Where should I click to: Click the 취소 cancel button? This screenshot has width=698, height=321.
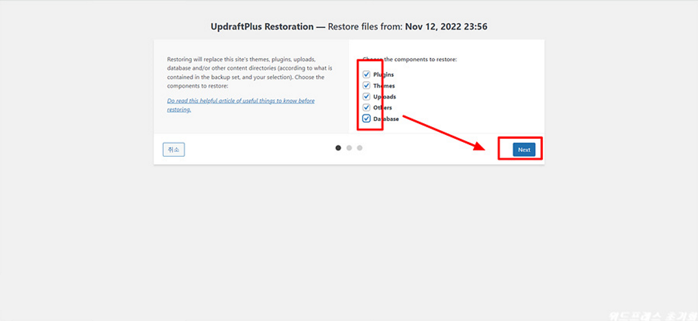(x=174, y=150)
